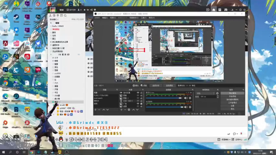276x155 pixels.
Task: Open source properties gear in sources toolbar
Action: [x=129, y=110]
